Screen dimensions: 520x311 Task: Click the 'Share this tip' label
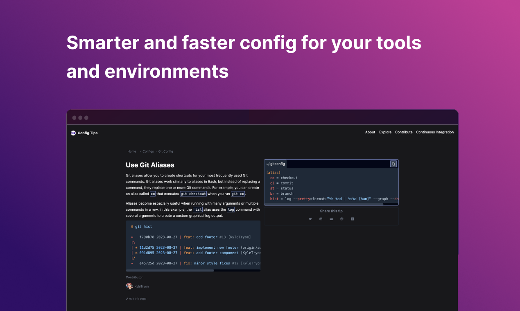coord(331,211)
